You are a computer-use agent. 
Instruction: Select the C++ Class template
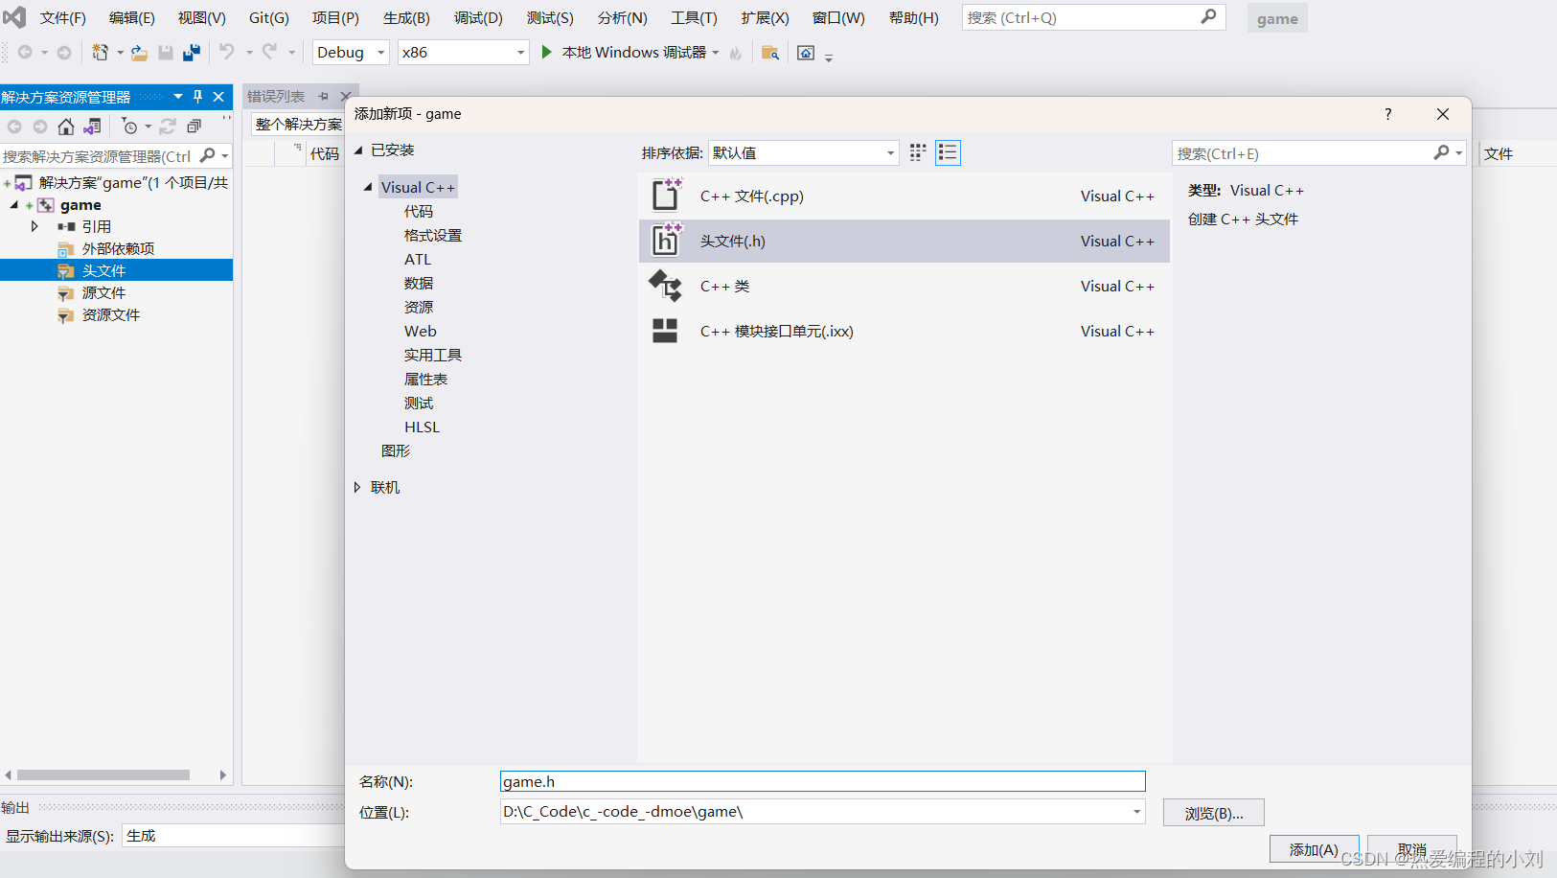click(x=904, y=287)
